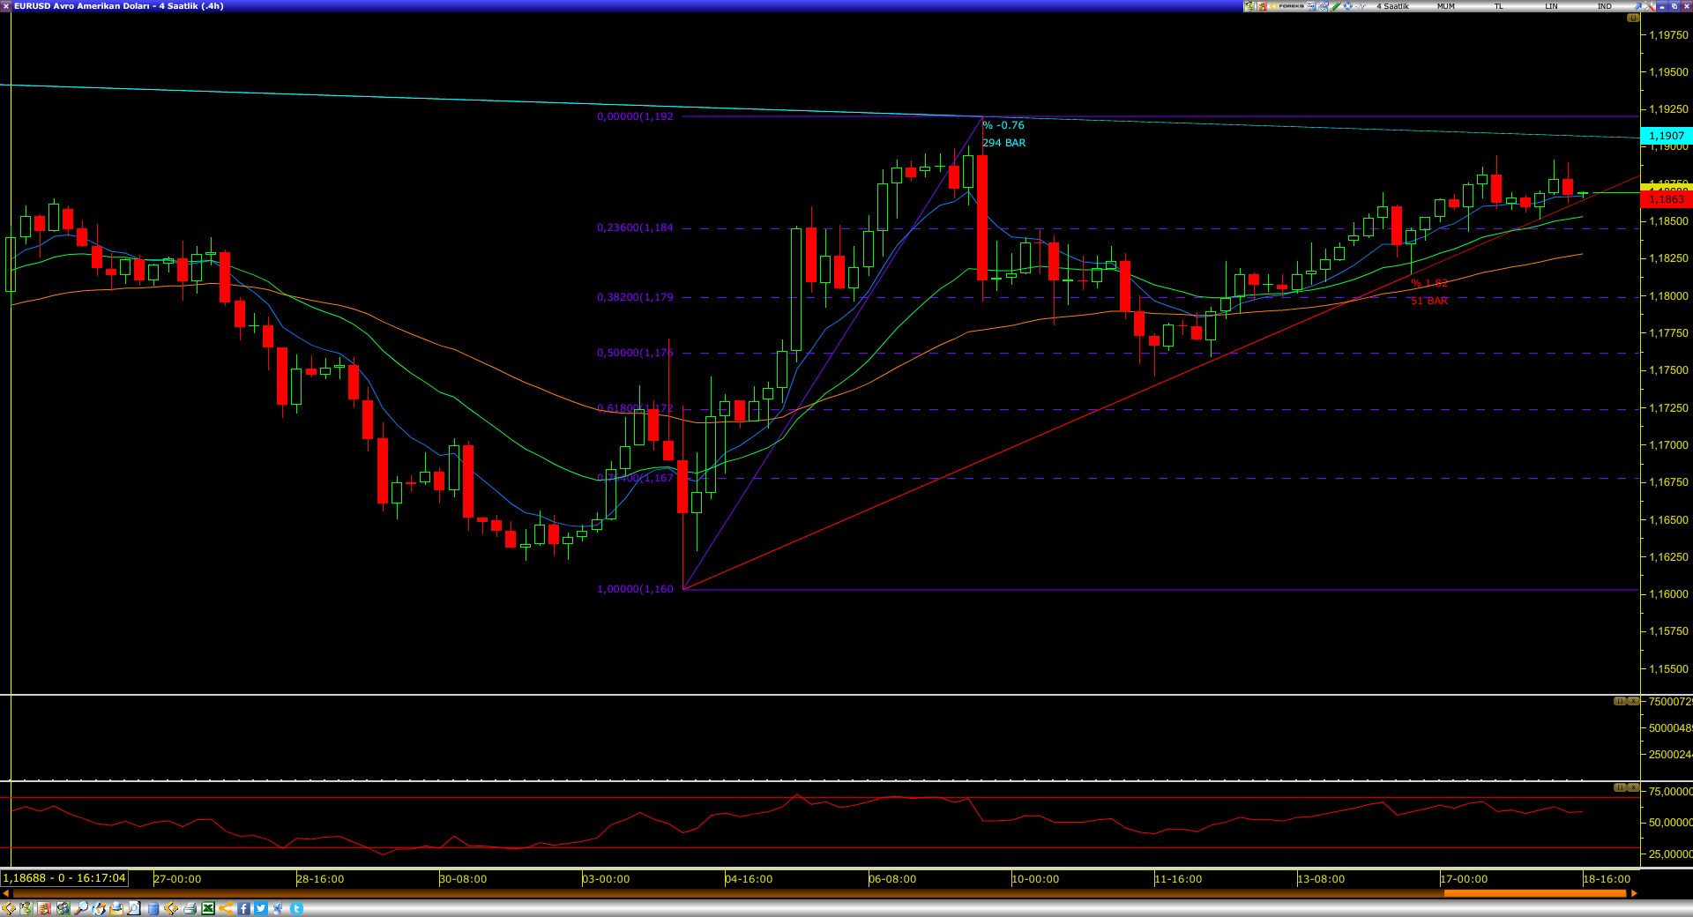Click the 10-00:00 time axis label
This screenshot has height=917, width=1693.
(x=1035, y=879)
